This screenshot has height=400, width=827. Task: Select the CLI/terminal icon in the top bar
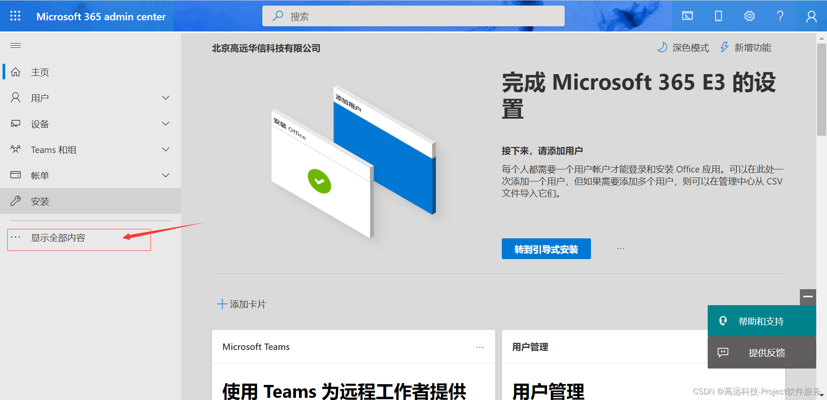tap(687, 16)
